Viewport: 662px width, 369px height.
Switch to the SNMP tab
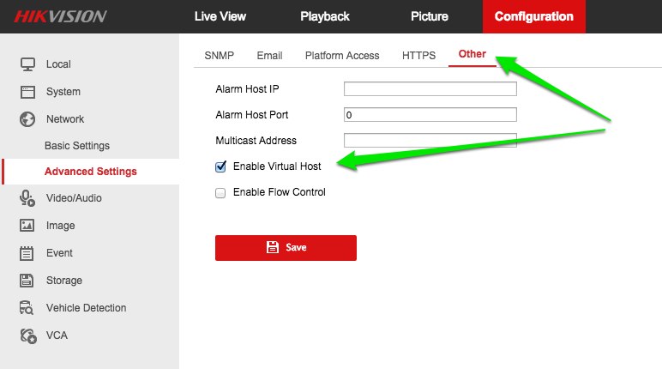coord(219,56)
